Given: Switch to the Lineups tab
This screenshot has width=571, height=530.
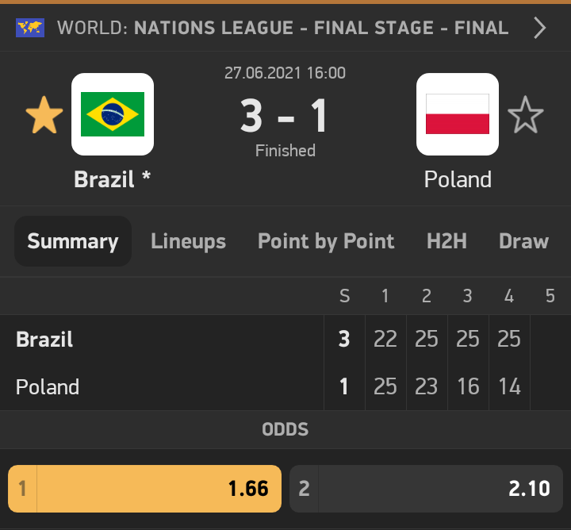Looking at the screenshot, I should pos(188,241).
